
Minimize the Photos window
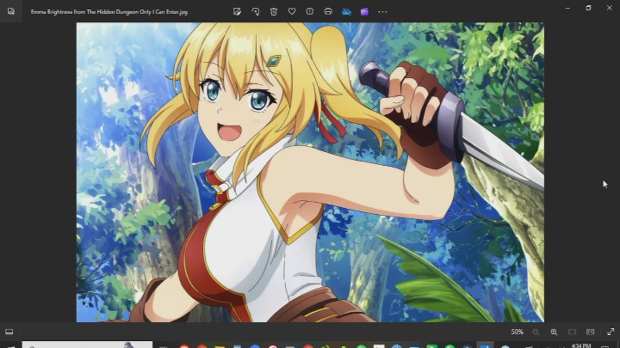tap(568, 8)
